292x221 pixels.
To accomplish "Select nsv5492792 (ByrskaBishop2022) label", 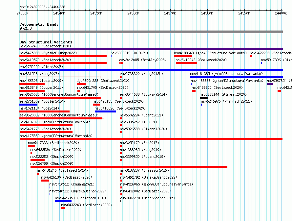I will (x=149, y=177).
